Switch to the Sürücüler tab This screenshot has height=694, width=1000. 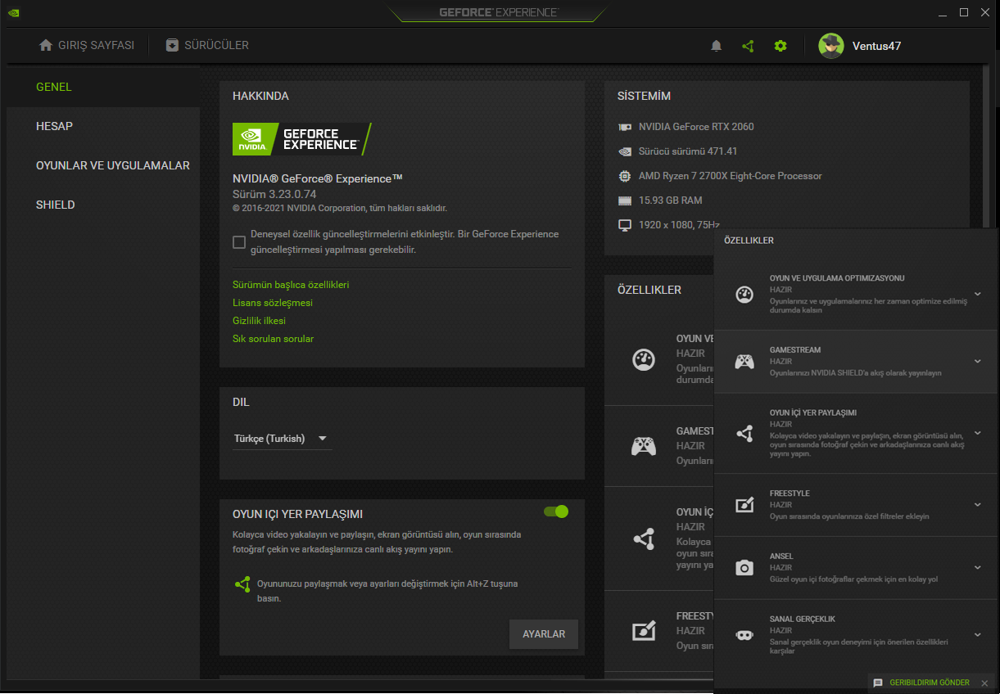207,45
